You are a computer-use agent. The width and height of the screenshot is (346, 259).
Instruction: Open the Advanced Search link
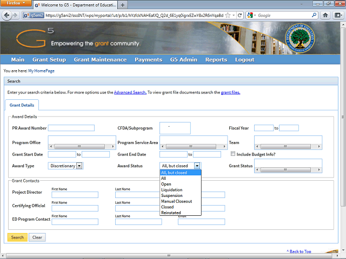point(130,92)
